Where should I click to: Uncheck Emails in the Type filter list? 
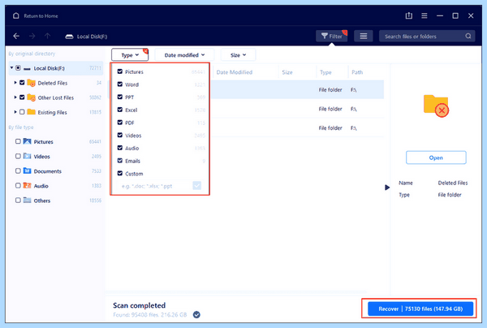coord(120,161)
